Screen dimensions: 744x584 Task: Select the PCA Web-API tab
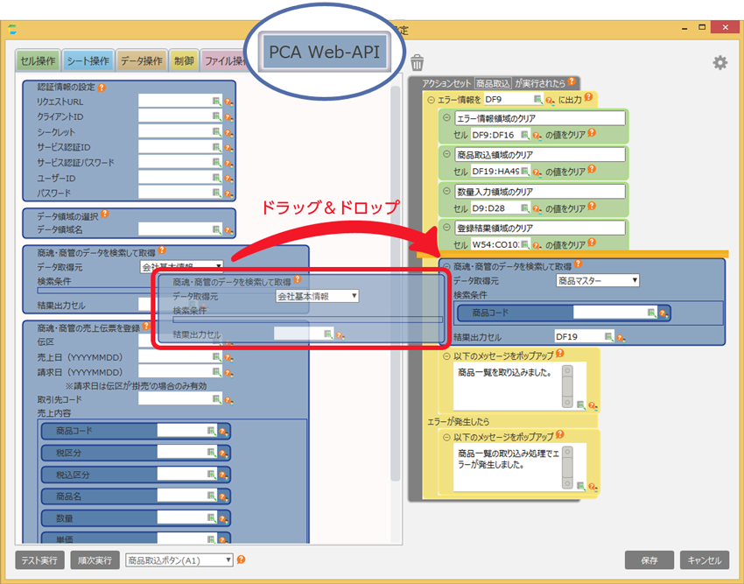[x=325, y=52]
